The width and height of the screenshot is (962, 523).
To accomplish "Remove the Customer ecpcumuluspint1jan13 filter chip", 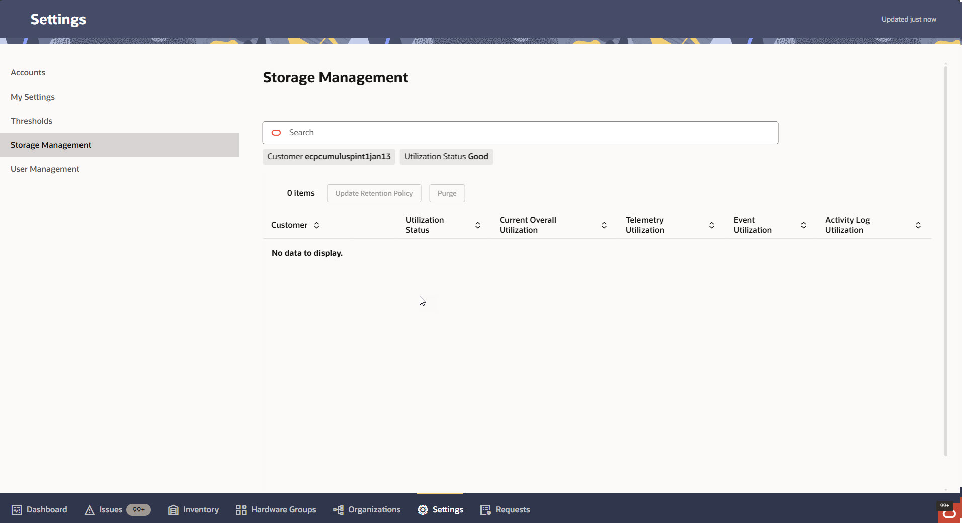I will coord(329,156).
